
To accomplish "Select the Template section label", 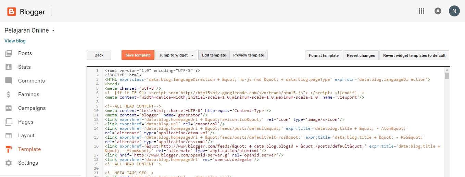I will pyautogui.click(x=29, y=149).
